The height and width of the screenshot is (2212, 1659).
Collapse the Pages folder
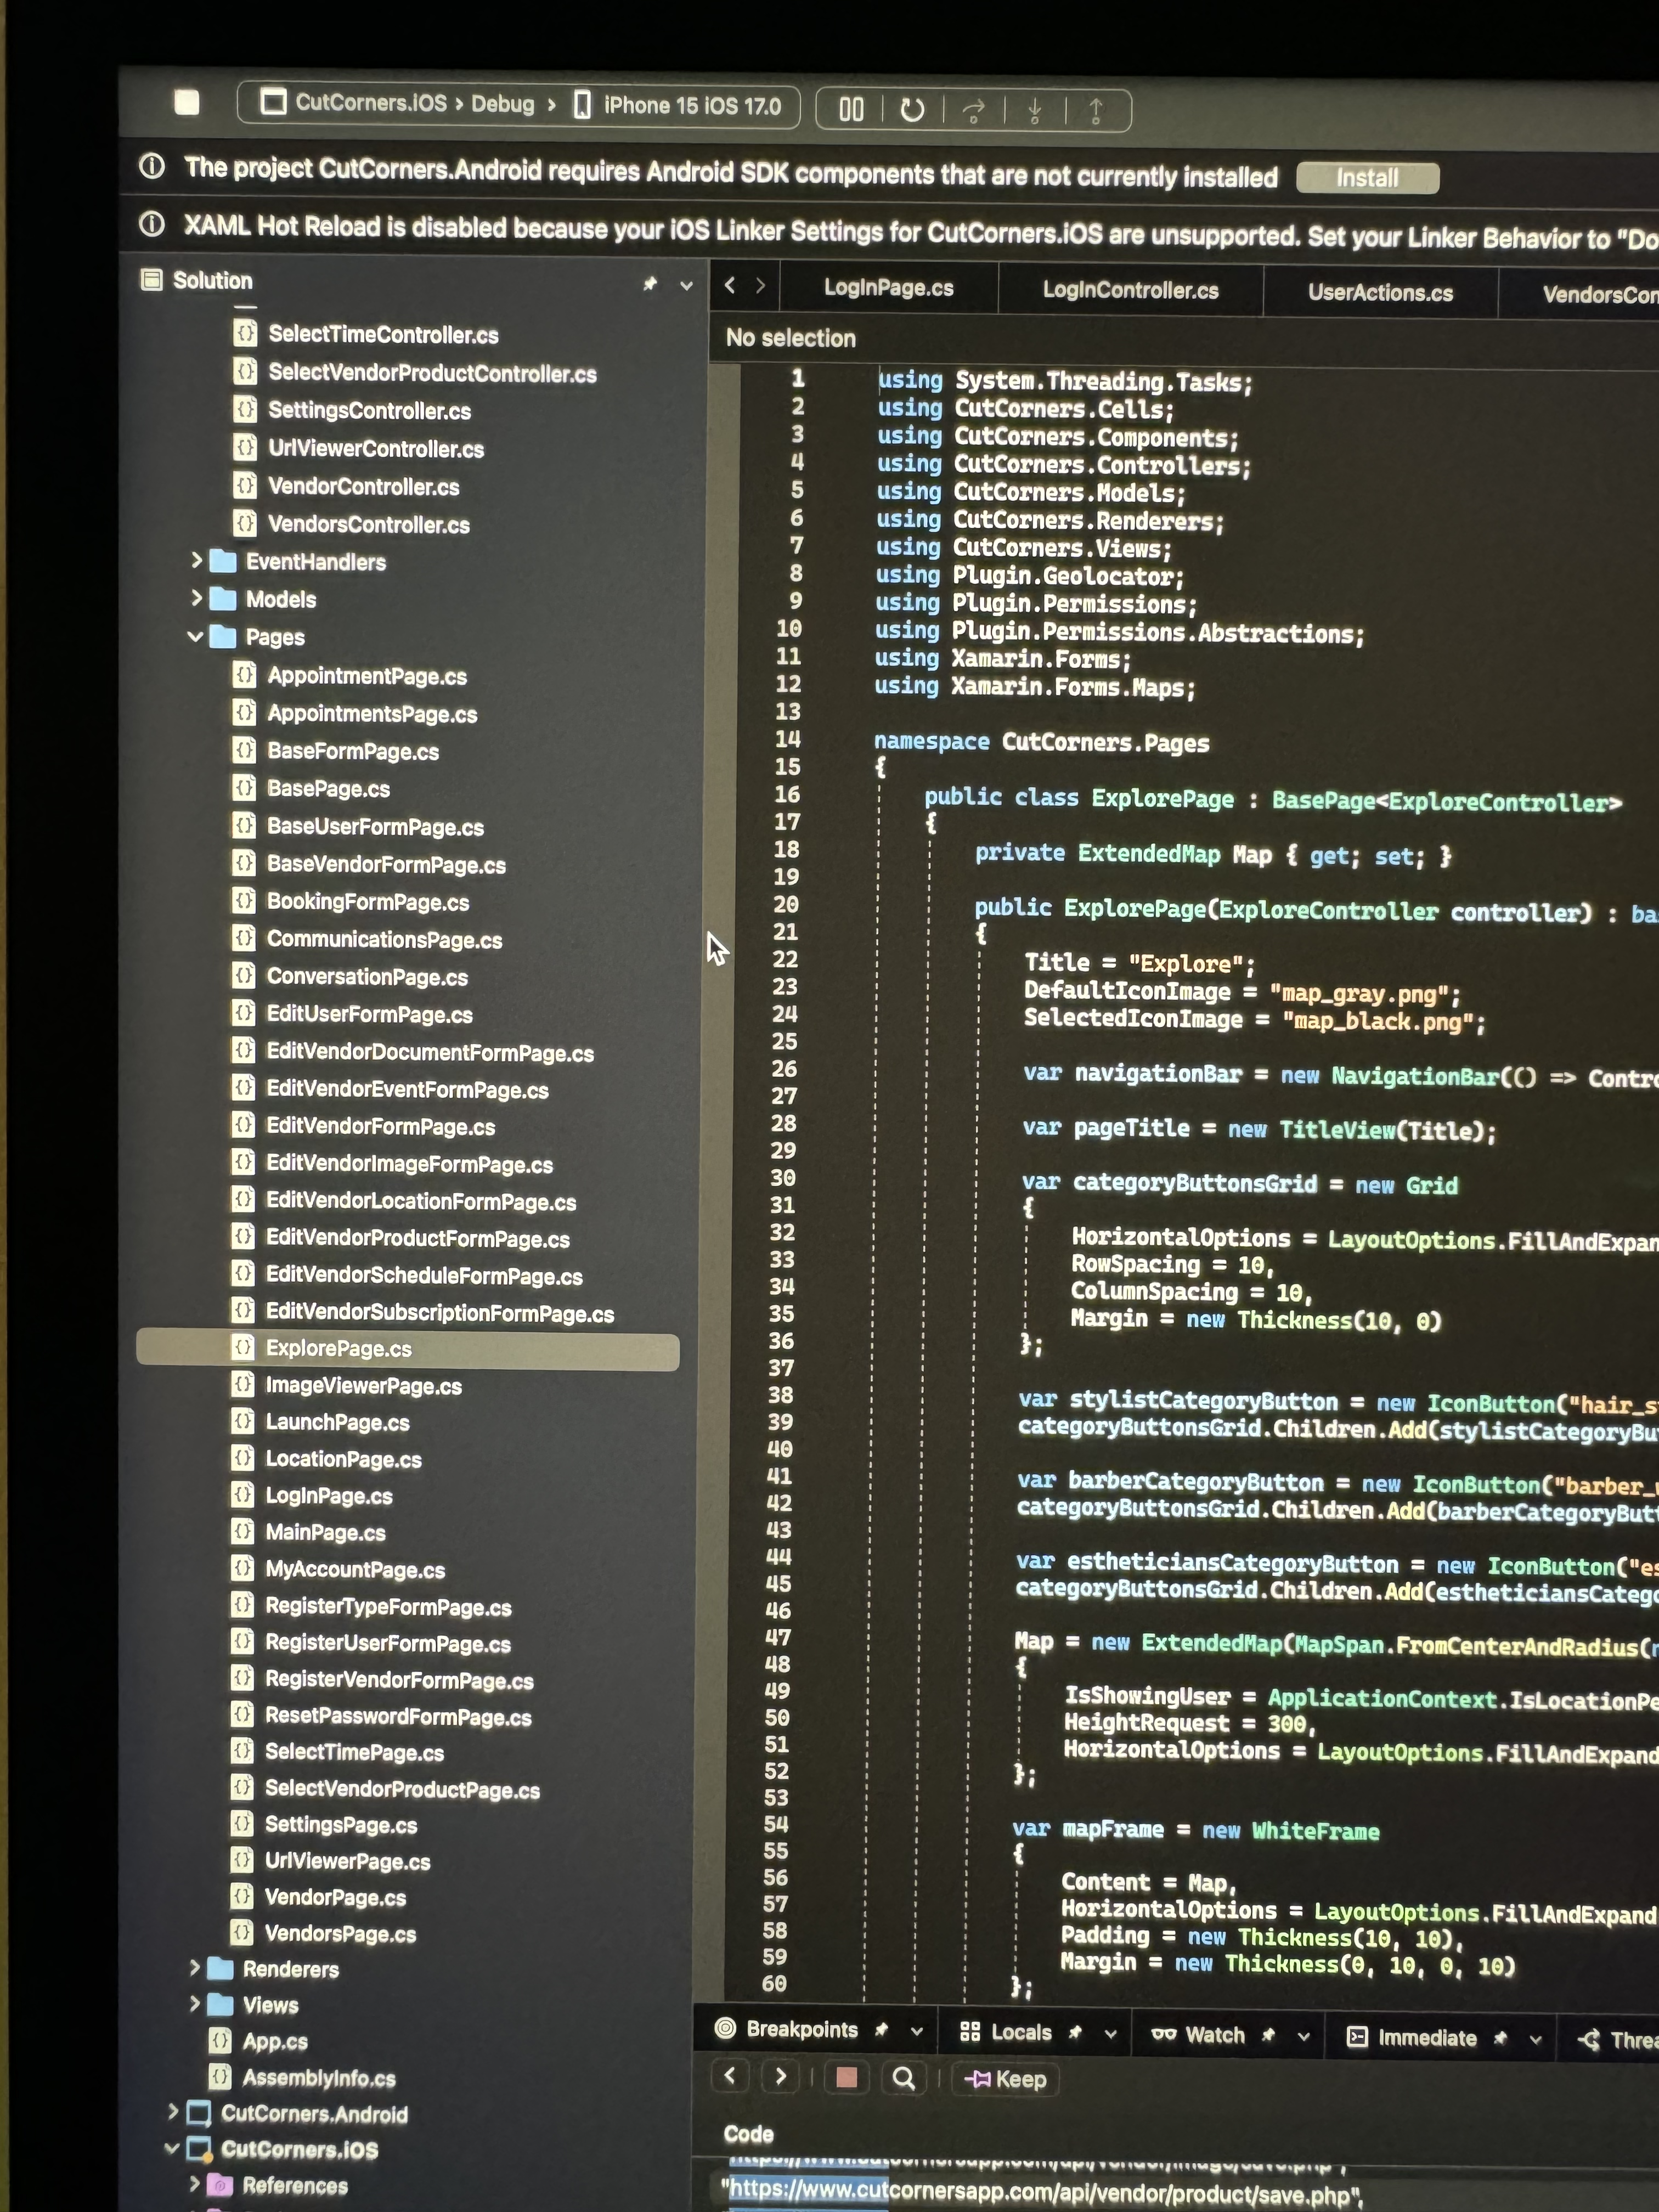(195, 636)
